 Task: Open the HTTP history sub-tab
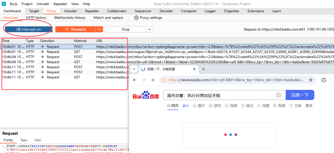(36, 18)
